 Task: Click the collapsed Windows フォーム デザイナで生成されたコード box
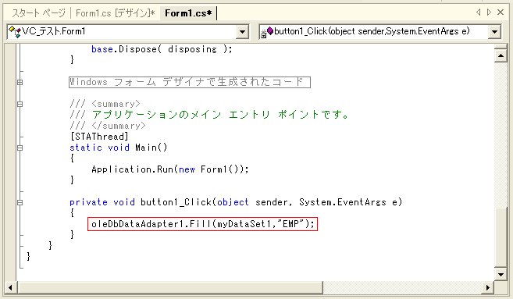190,82
